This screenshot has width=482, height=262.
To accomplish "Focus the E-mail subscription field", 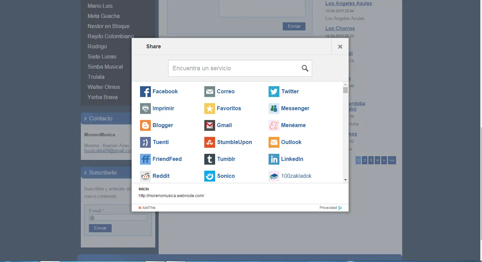I will pos(118,218).
